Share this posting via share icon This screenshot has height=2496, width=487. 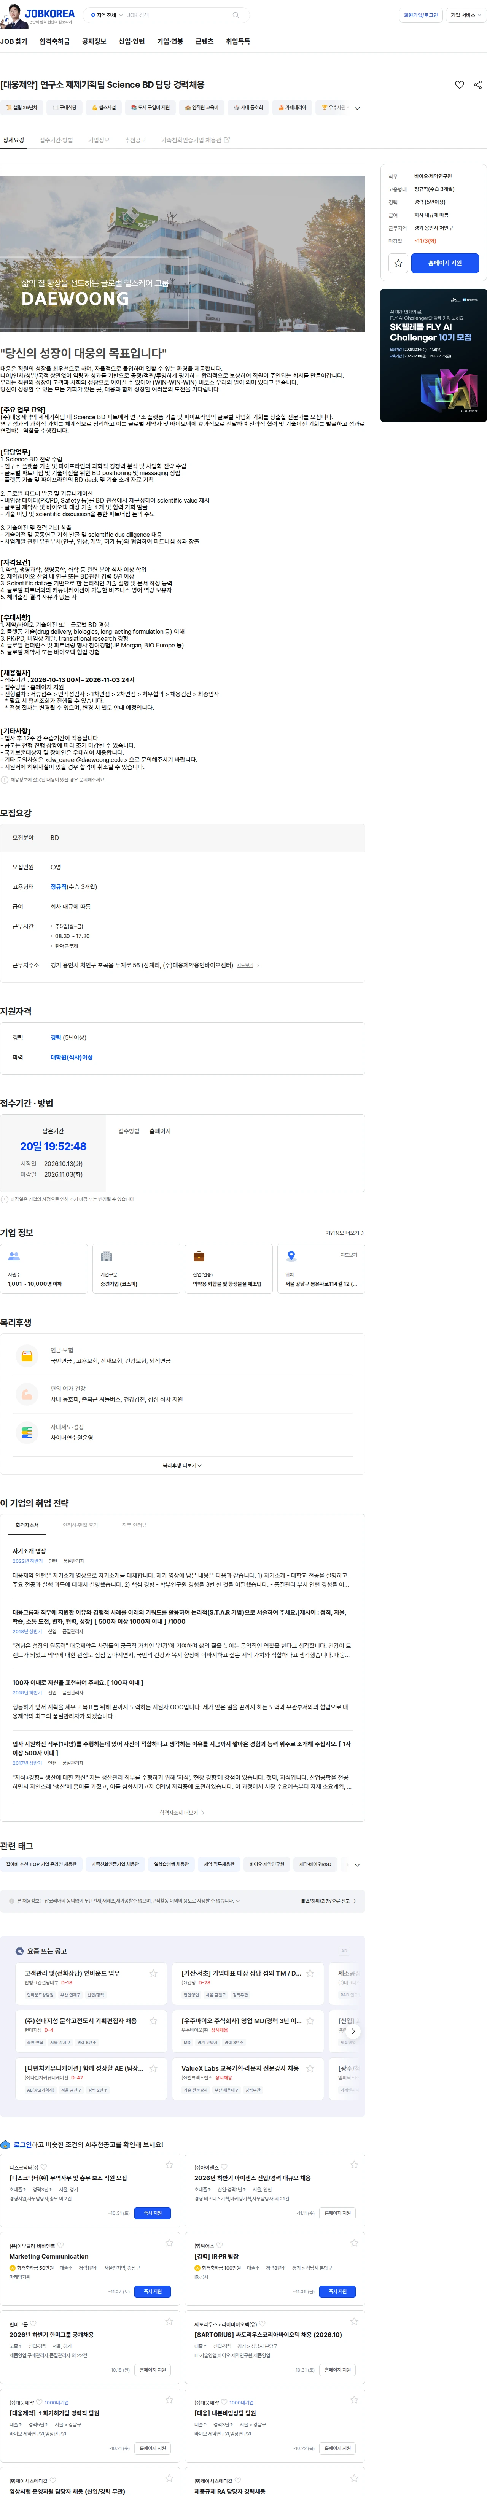pyautogui.click(x=477, y=84)
